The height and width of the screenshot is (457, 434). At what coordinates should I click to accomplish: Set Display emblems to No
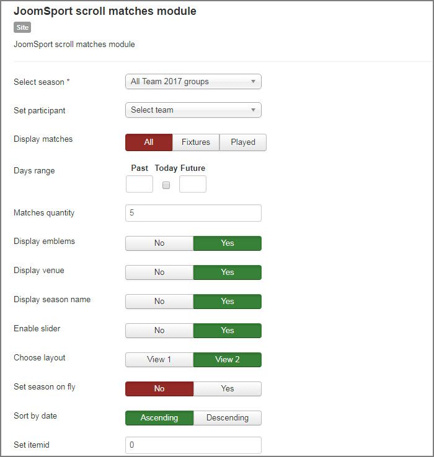tap(159, 243)
